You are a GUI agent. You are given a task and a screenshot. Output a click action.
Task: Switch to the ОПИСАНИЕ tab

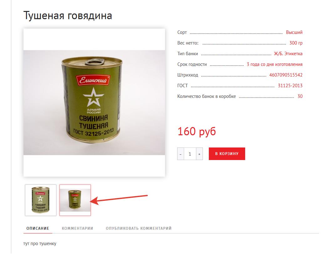[x=38, y=228]
